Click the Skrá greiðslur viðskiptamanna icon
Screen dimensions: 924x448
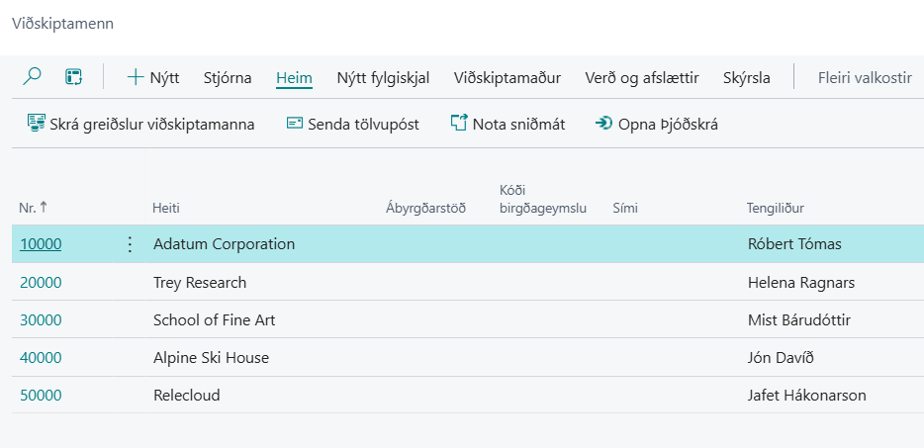pos(36,124)
